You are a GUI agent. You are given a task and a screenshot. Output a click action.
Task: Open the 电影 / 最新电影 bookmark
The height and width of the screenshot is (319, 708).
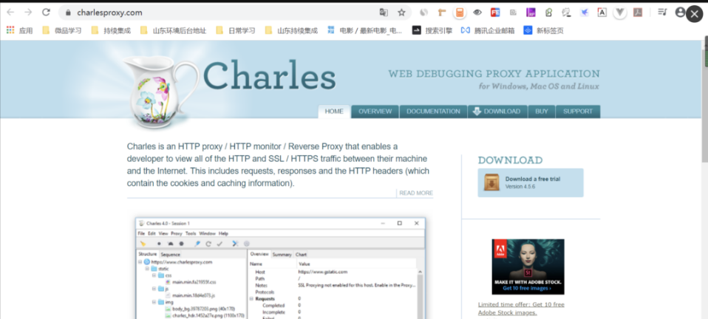click(365, 31)
